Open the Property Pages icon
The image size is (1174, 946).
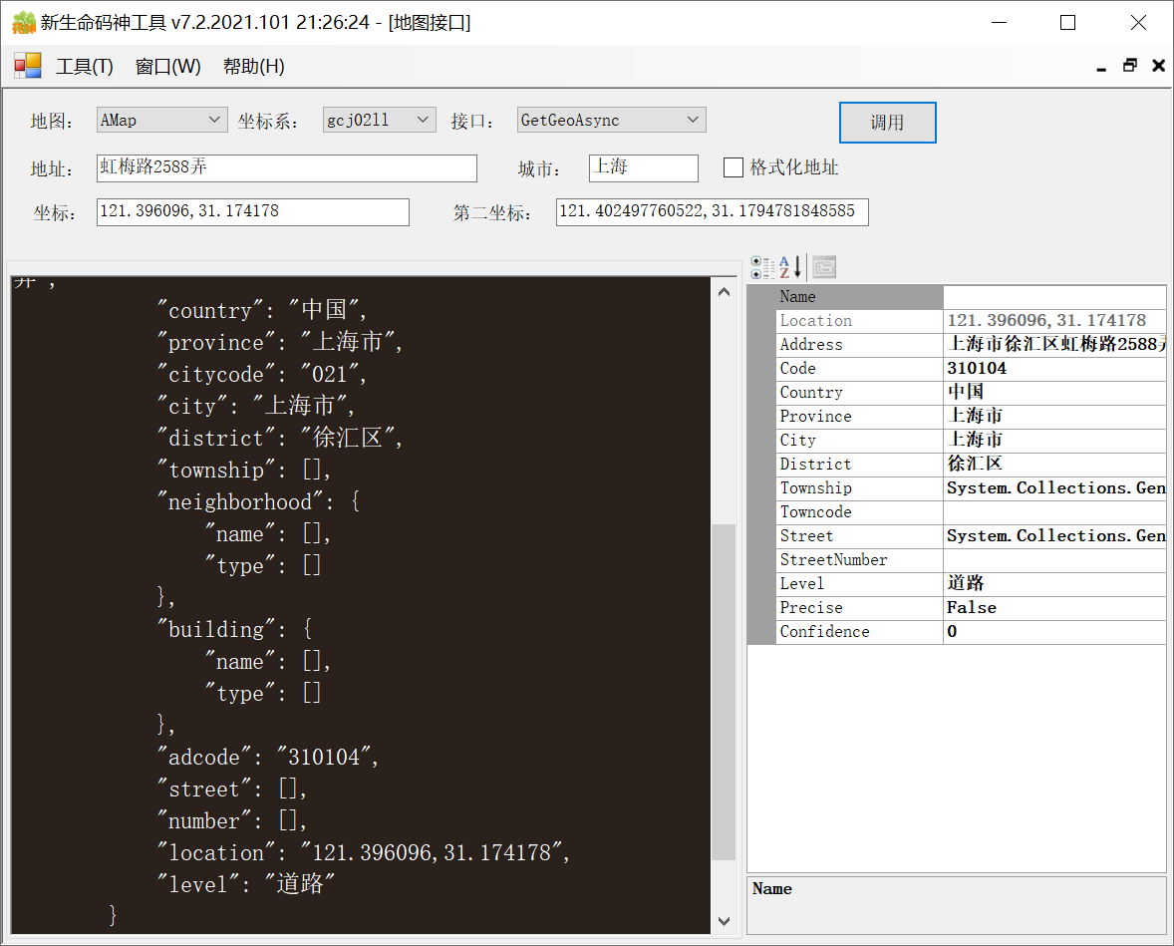click(x=824, y=266)
